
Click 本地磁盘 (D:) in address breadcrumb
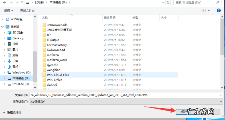click(x=58, y=3)
